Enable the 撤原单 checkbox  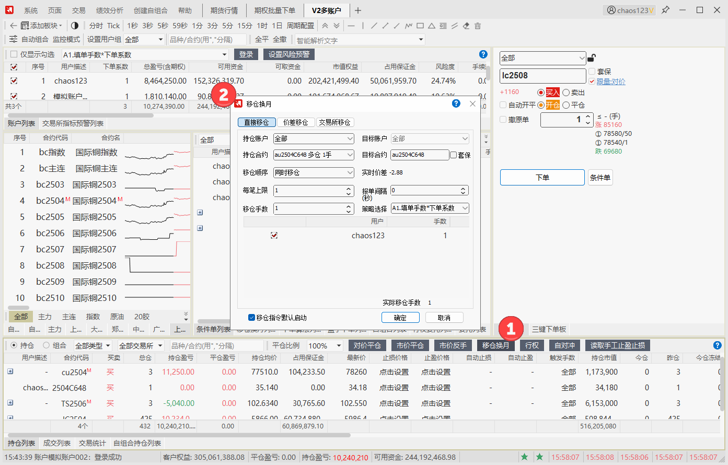pos(503,120)
